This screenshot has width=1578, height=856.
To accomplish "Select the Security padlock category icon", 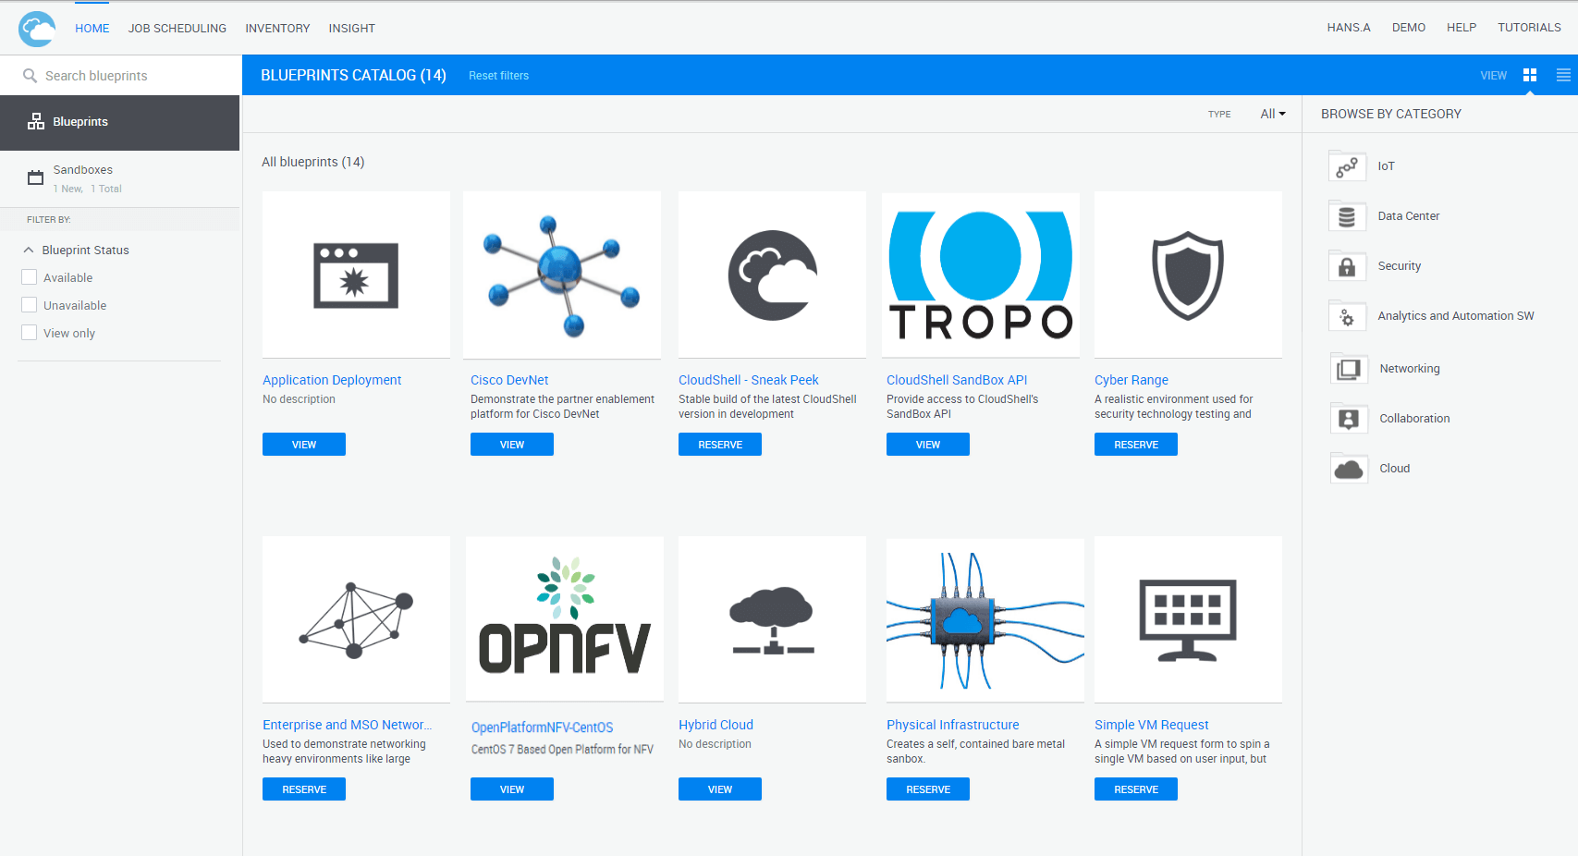I will click(1347, 266).
